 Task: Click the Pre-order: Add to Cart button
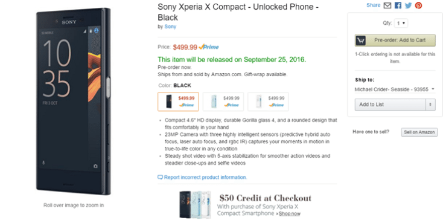(x=395, y=40)
